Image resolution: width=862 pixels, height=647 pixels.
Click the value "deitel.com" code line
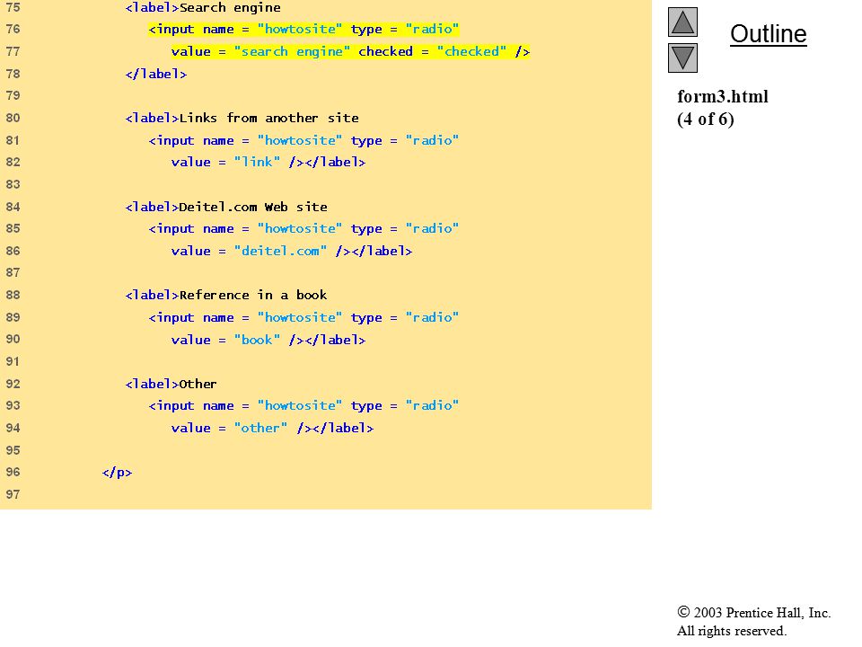tap(291, 252)
